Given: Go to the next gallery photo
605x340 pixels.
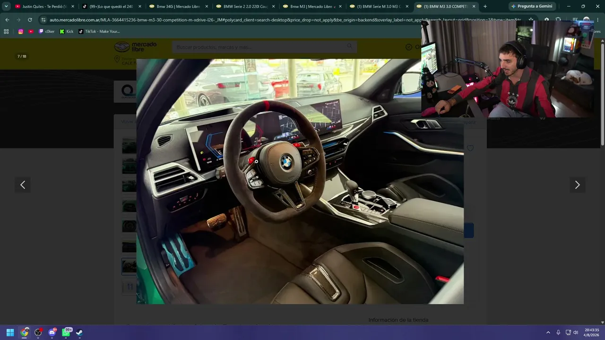Looking at the screenshot, I should [x=577, y=185].
